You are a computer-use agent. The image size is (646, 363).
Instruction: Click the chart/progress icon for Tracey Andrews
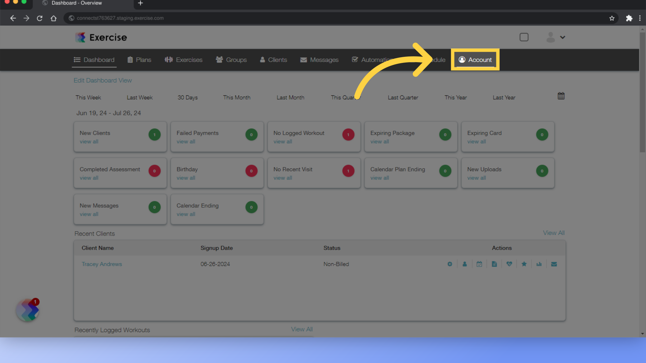pyautogui.click(x=539, y=264)
